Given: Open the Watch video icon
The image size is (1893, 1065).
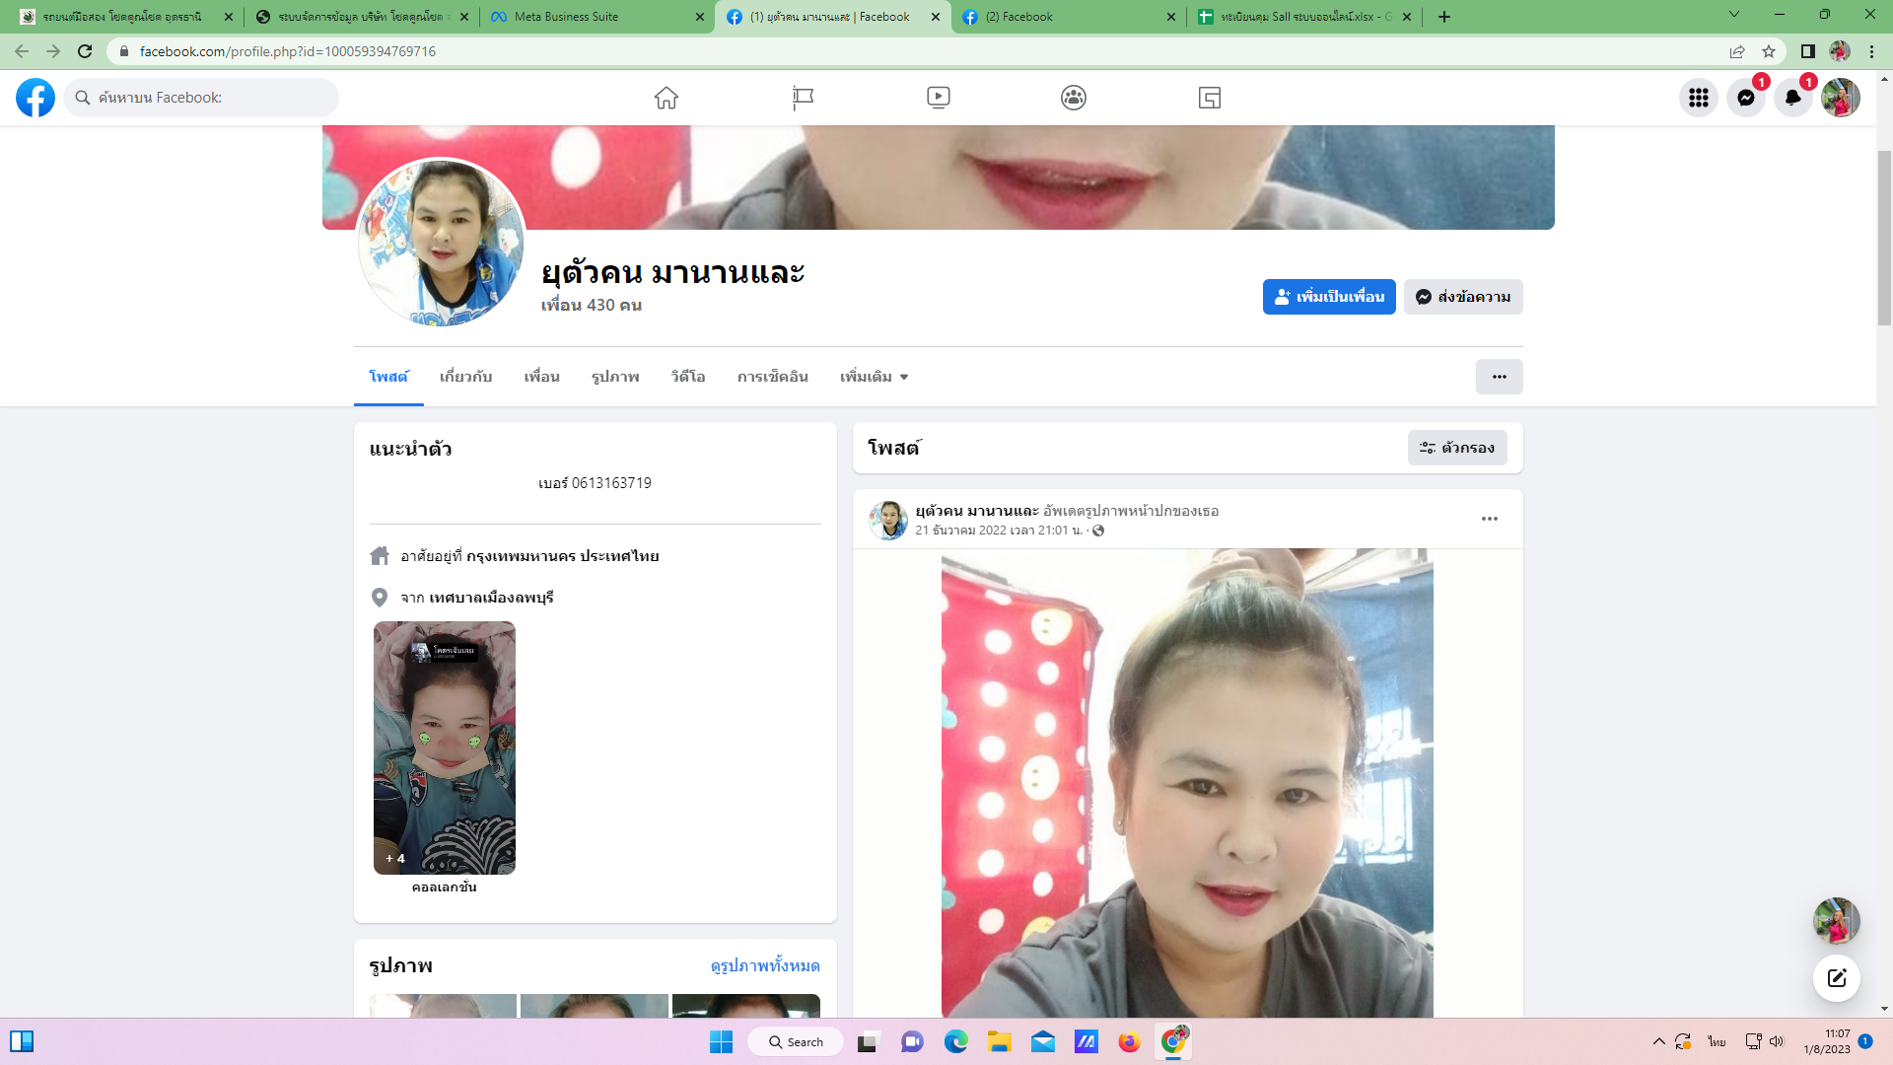Looking at the screenshot, I should pos(938,98).
